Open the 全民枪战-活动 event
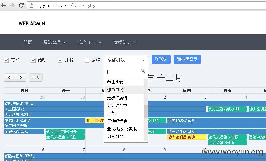The width and height of the screenshot is (266, 161). (24, 131)
